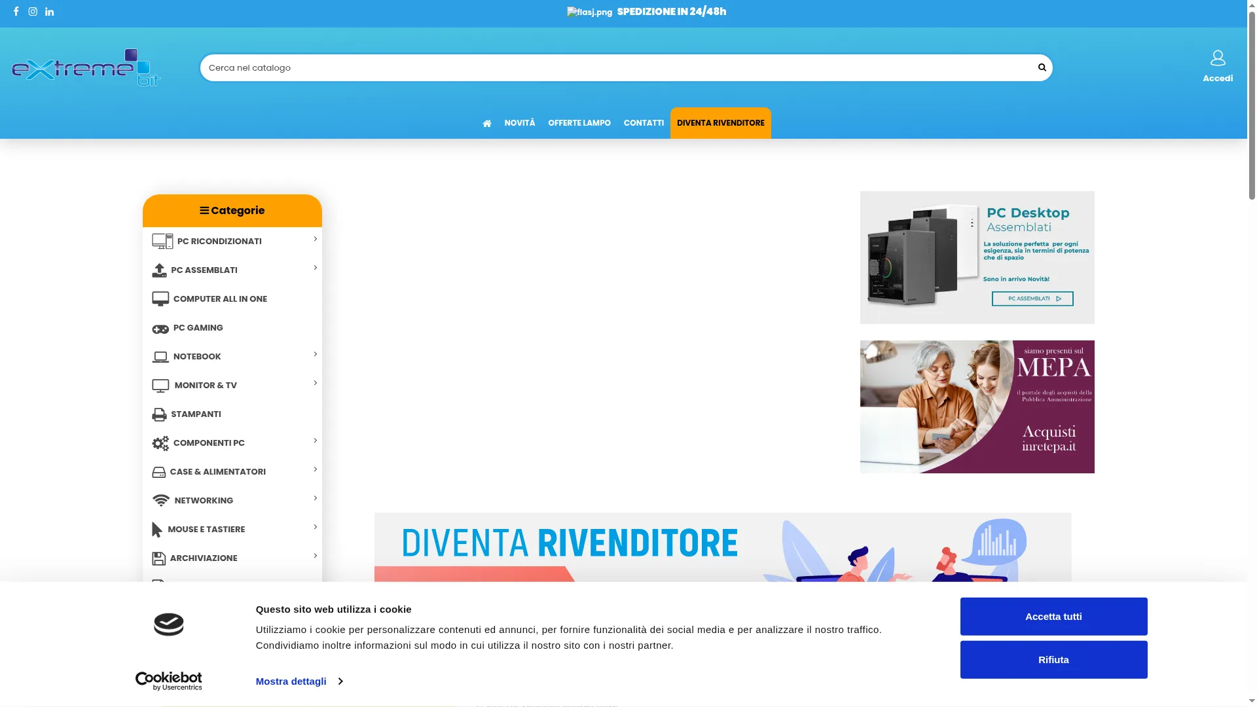The width and height of the screenshot is (1257, 707).
Task: Click the Accedi user icon
Action: 1217,58
